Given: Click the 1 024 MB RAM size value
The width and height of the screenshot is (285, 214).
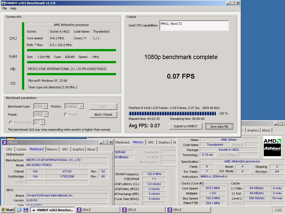Looking at the screenshot, I should point(44,57).
